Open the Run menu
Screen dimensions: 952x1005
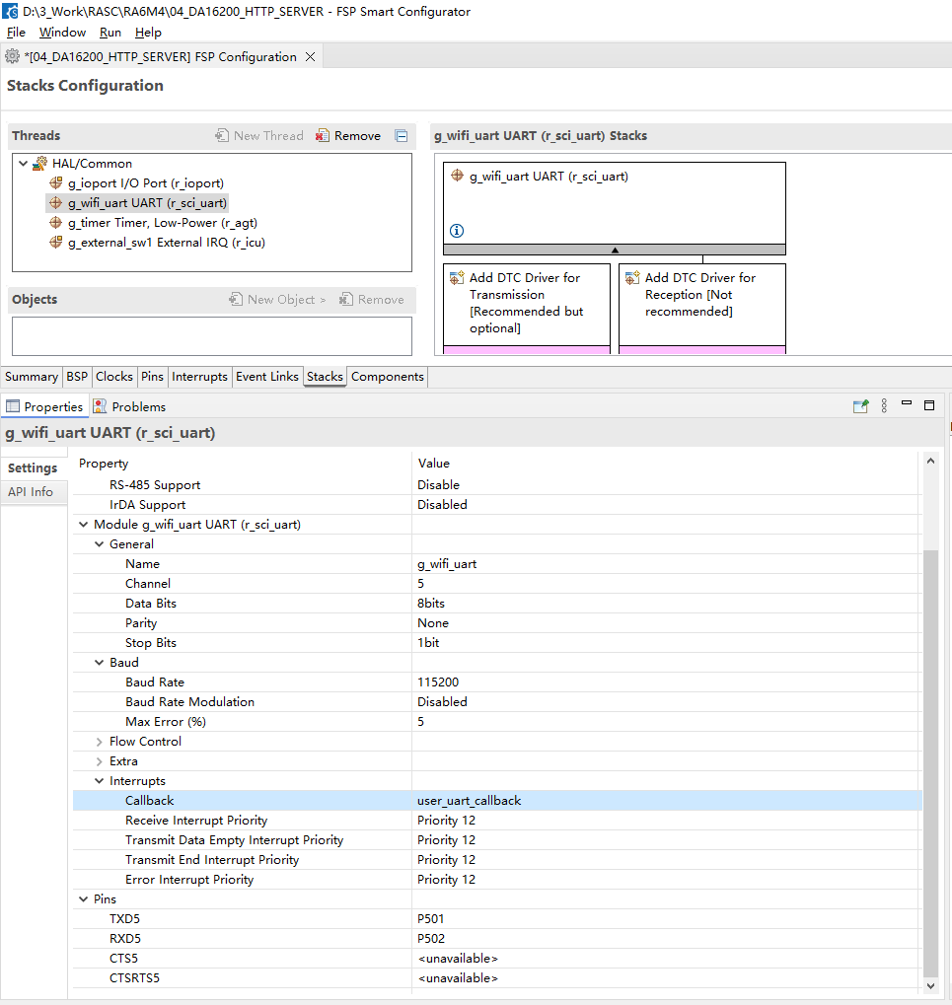110,32
